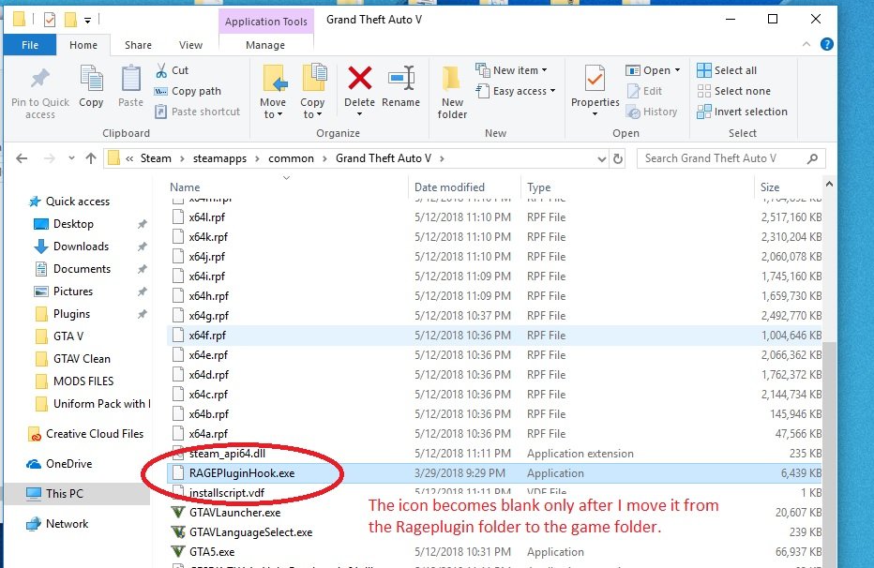Click the red Delete icon
This screenshot has width=874, height=568.
coord(359,78)
